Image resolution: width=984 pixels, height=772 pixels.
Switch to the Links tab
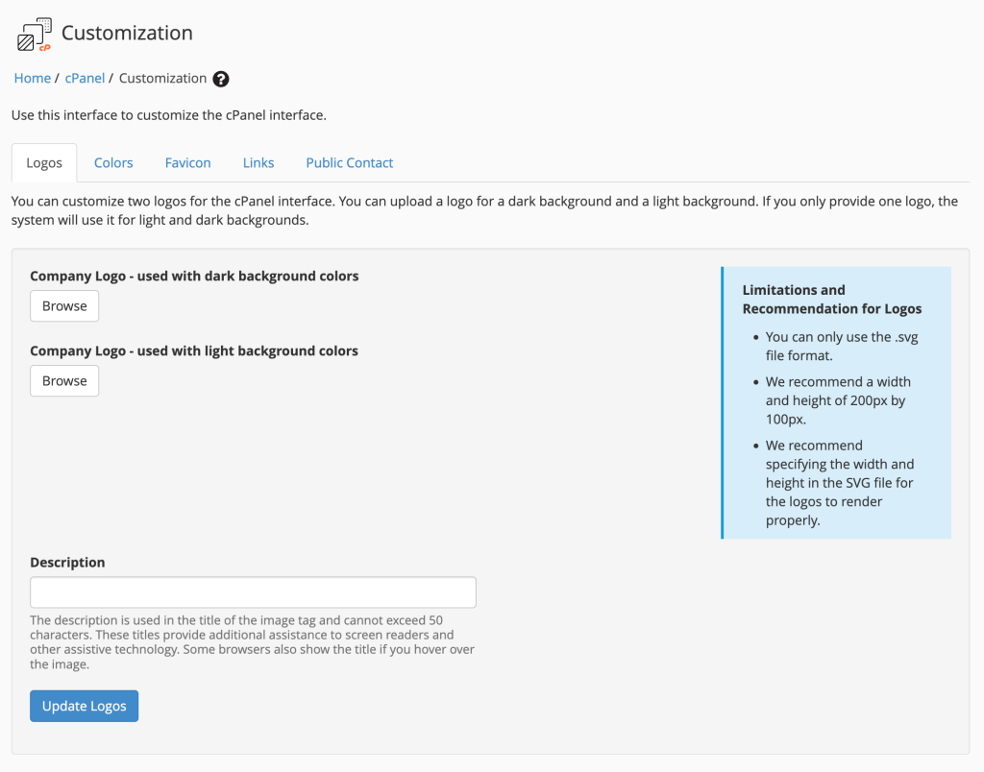[258, 162]
